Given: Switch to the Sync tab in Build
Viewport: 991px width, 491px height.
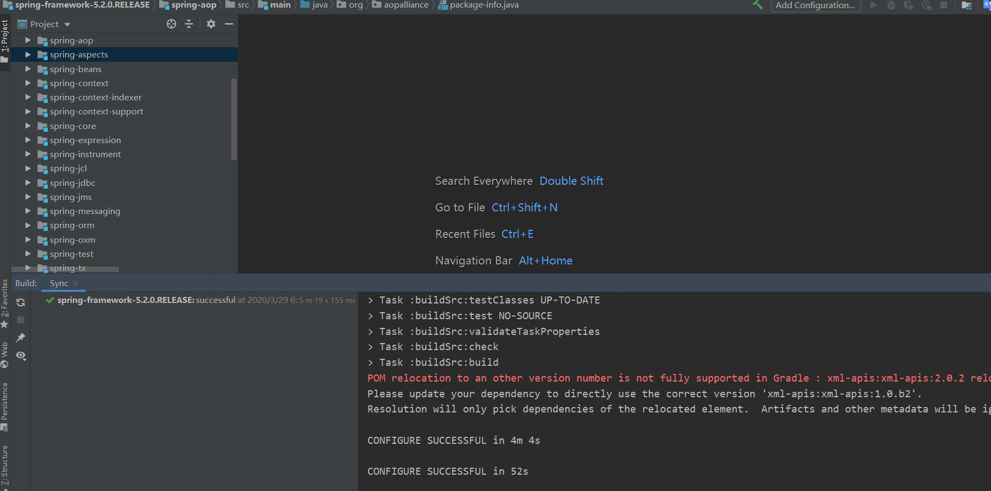Looking at the screenshot, I should pos(59,283).
